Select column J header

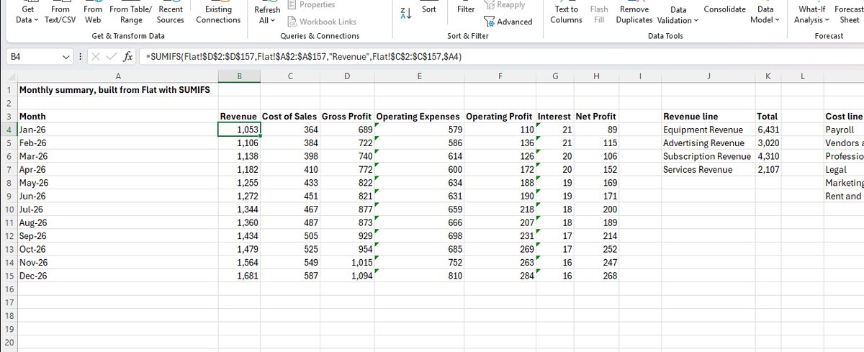(x=708, y=76)
